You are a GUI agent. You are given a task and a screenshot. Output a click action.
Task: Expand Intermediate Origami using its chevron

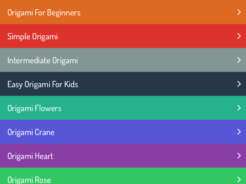point(239,60)
